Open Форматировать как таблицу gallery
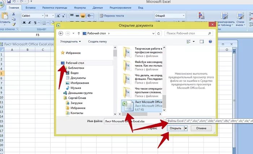253x154 pixels. pos(224,19)
